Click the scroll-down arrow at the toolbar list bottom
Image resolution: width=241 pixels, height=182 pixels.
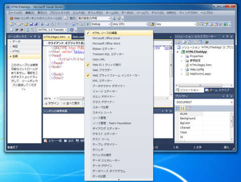119,179
